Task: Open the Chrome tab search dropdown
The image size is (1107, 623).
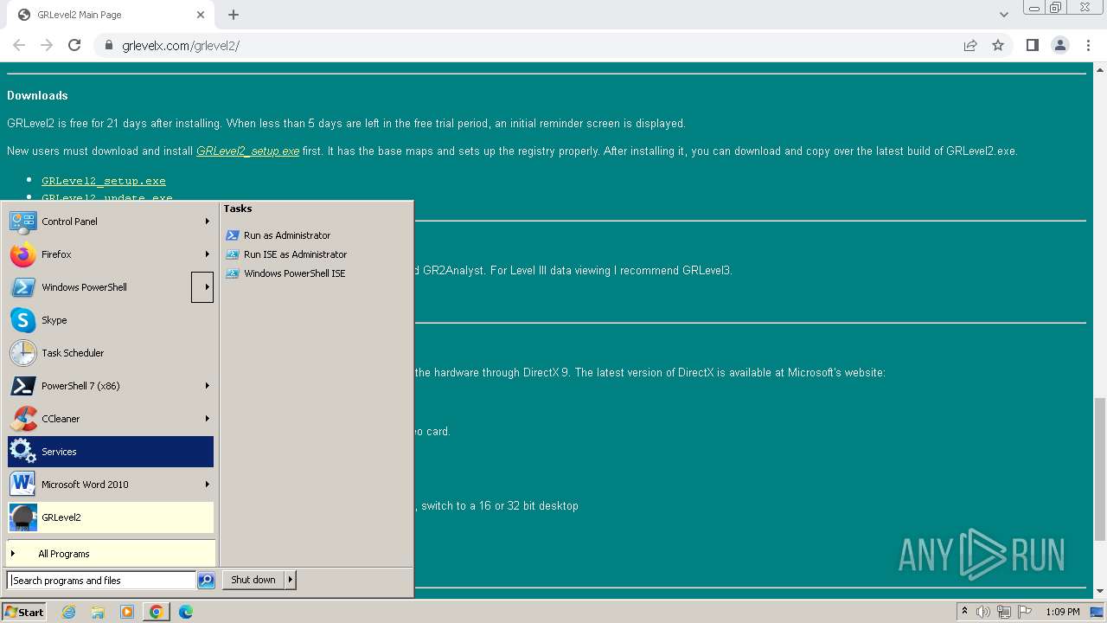Action: 1004,15
